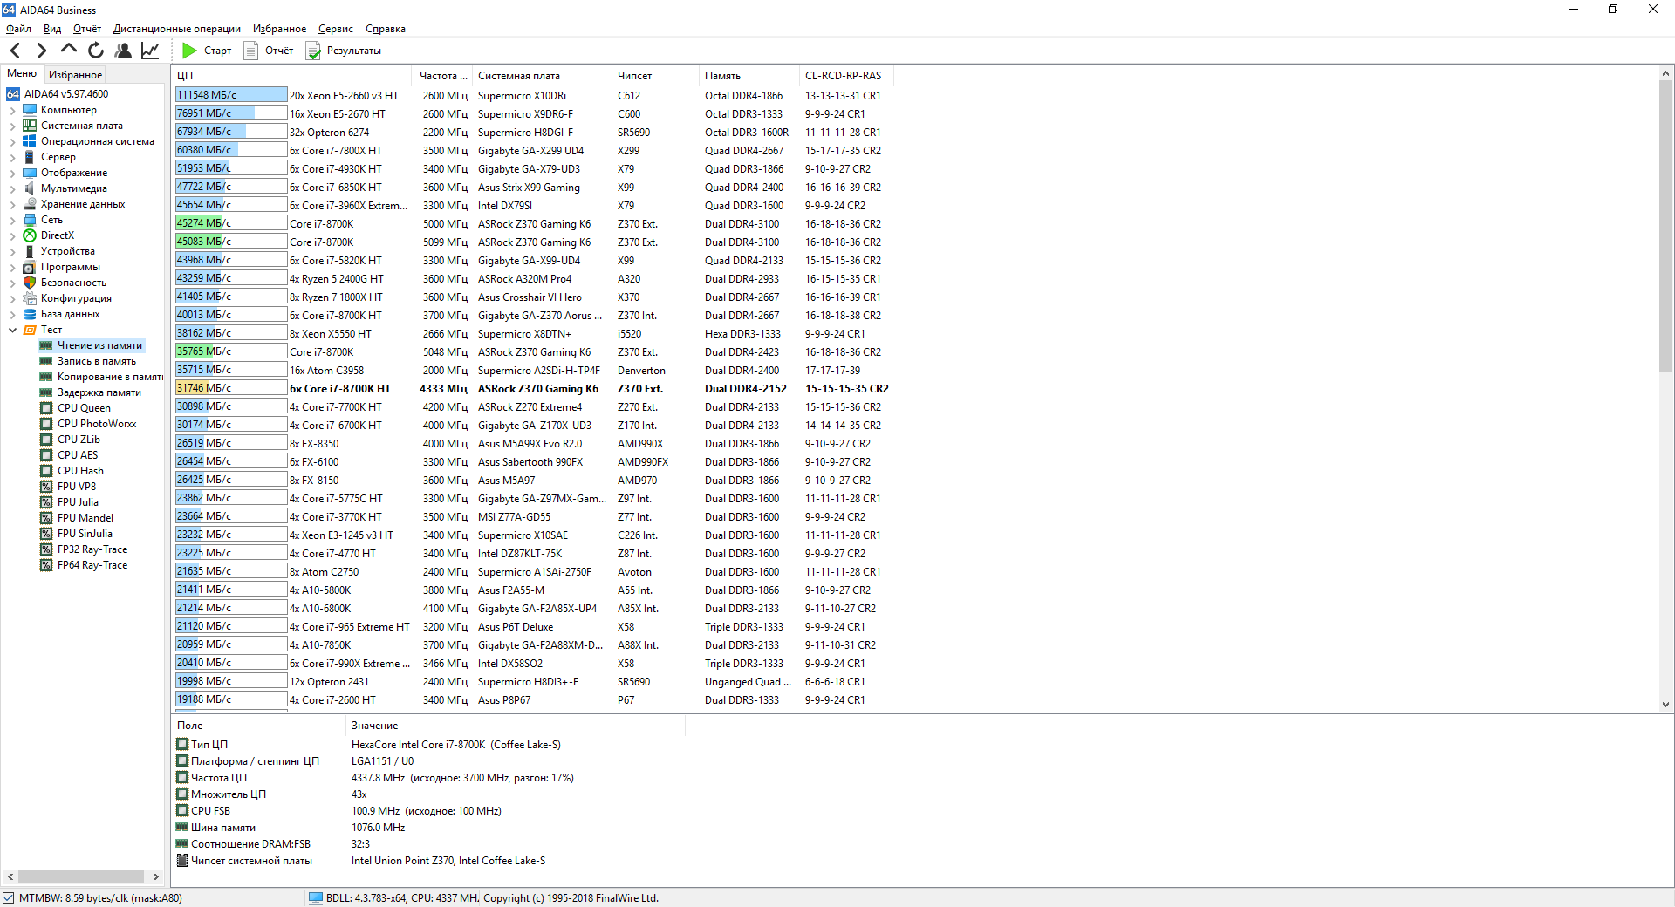Click the CPU Queen benchmark icon
The width and height of the screenshot is (1675, 907).
click(x=46, y=408)
